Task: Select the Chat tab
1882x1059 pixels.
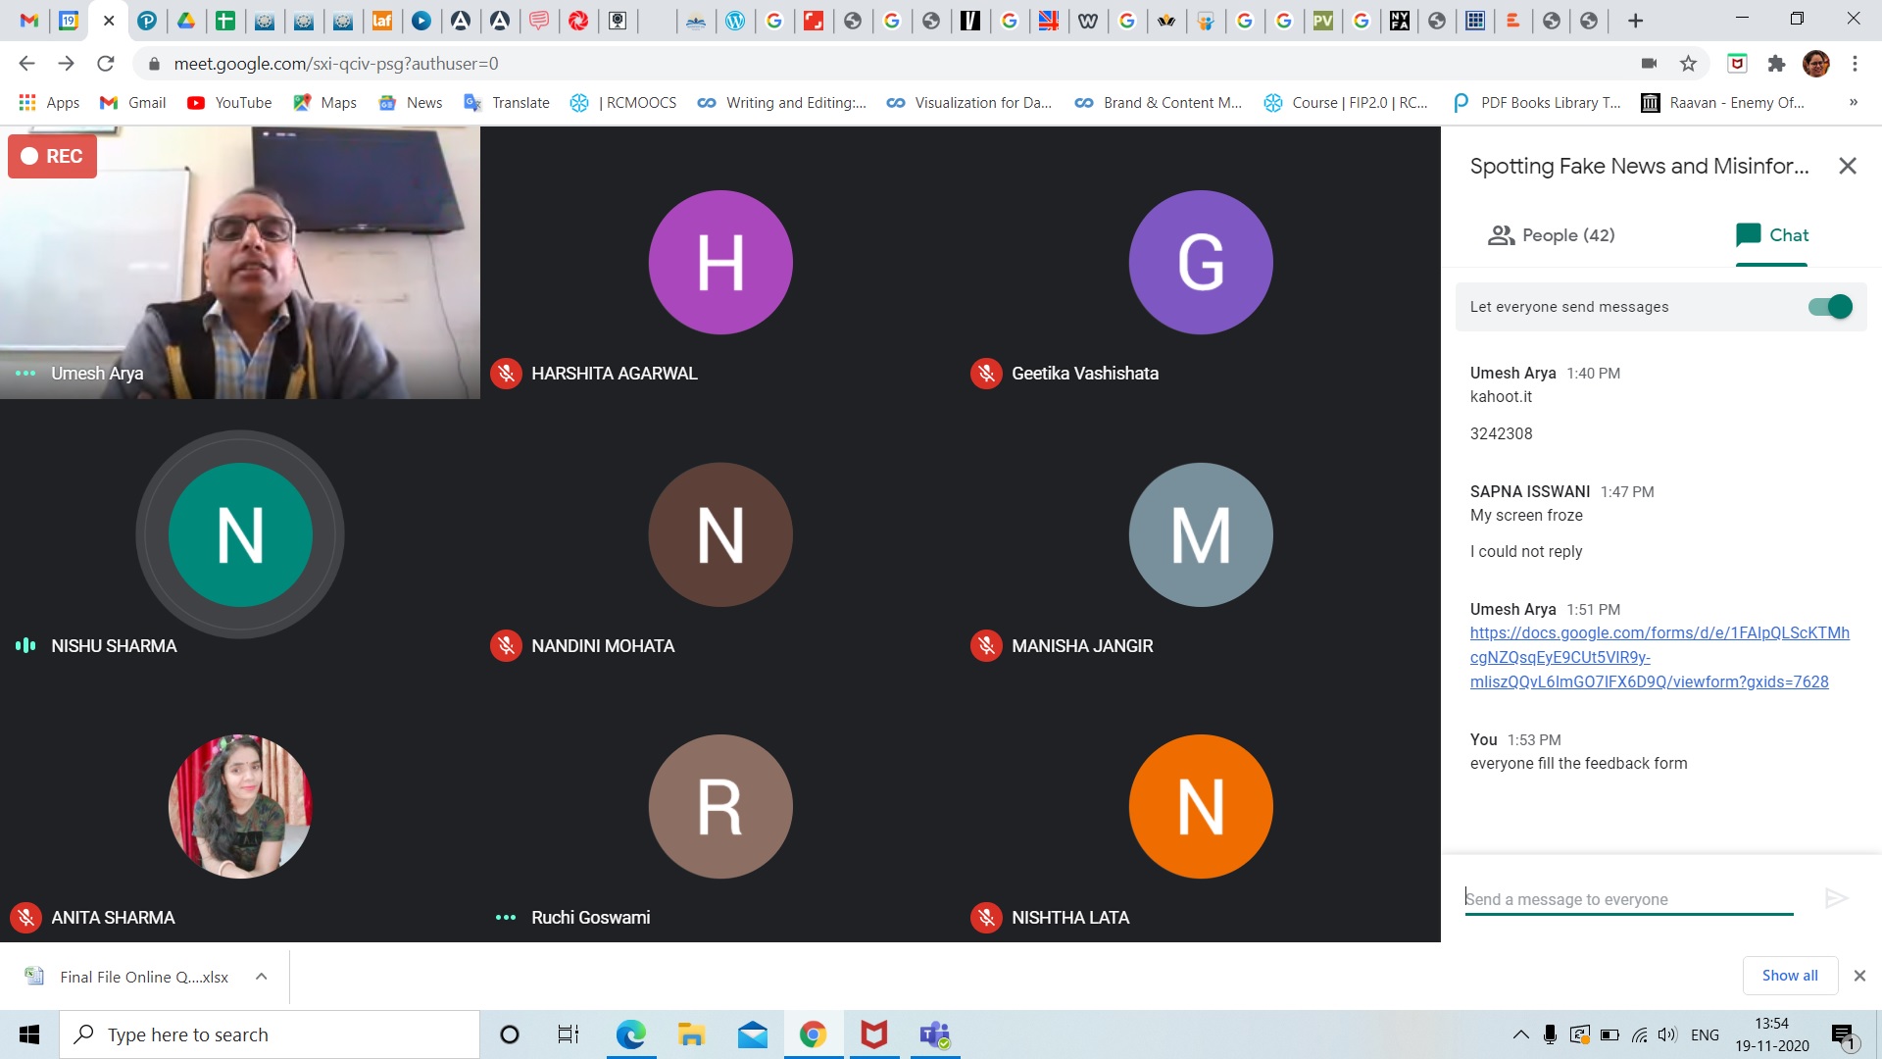Action: pyautogui.click(x=1771, y=235)
